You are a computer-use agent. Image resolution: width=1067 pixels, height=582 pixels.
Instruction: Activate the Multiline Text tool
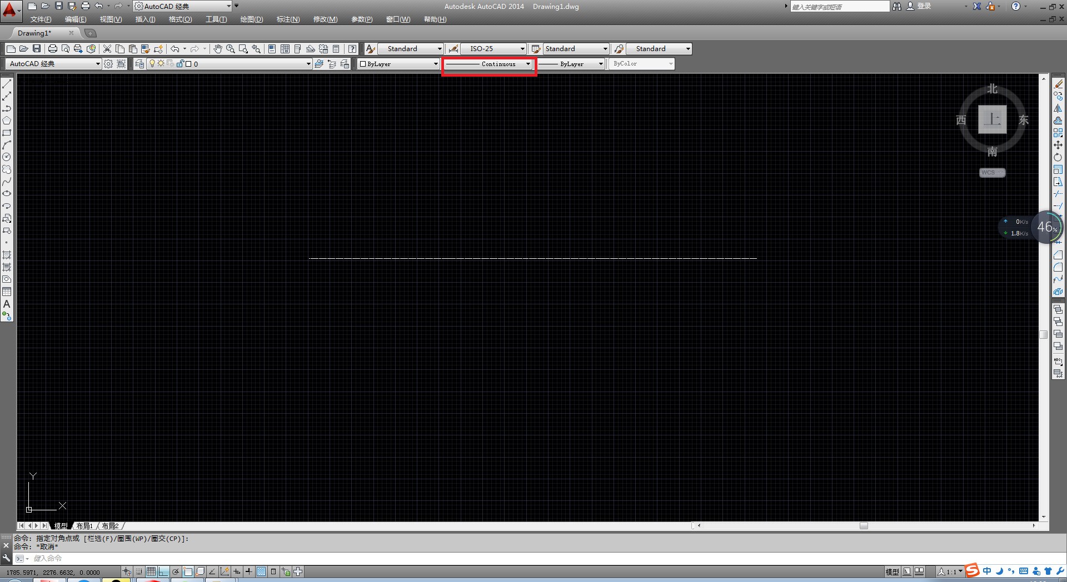pos(7,304)
